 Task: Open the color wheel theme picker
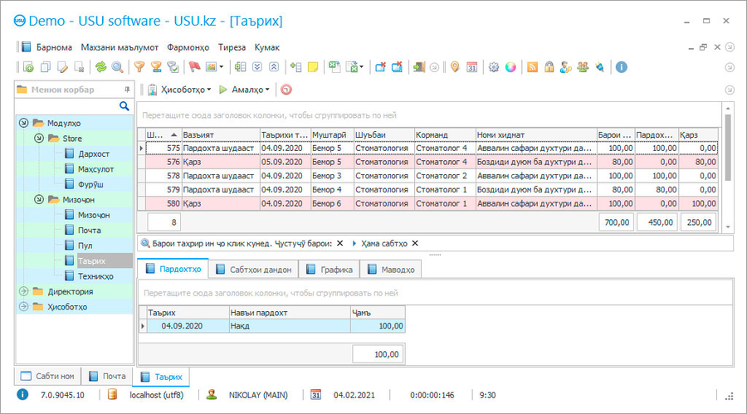[x=510, y=67]
